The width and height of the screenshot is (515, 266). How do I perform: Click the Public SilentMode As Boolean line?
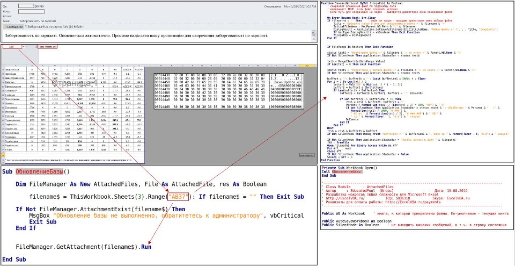[350, 225]
